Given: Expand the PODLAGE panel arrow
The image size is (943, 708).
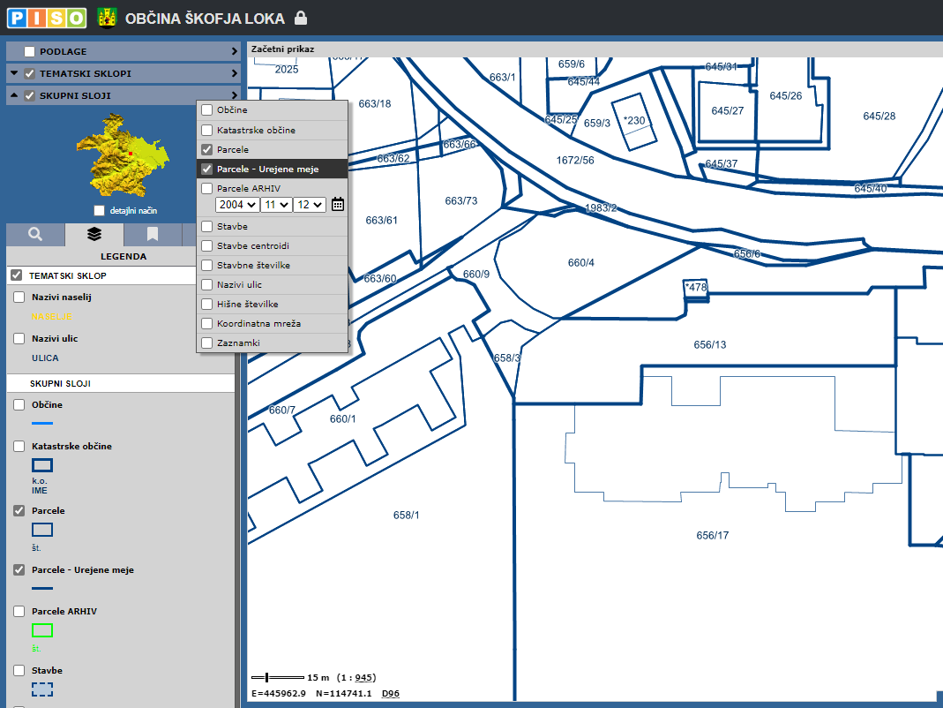Looking at the screenshot, I should click(x=234, y=52).
